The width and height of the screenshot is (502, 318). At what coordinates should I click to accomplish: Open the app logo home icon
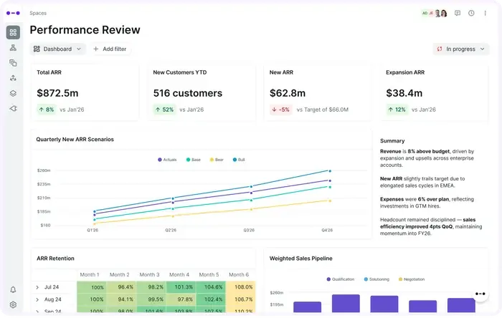pyautogui.click(x=13, y=13)
